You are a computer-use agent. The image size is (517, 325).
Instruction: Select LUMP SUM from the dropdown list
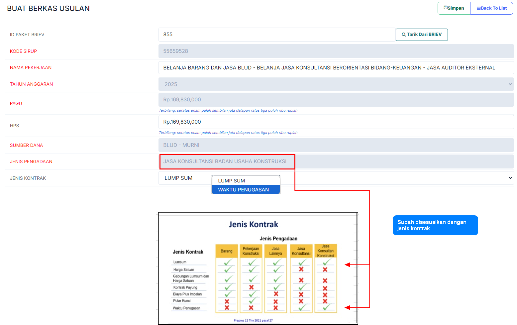(x=246, y=181)
